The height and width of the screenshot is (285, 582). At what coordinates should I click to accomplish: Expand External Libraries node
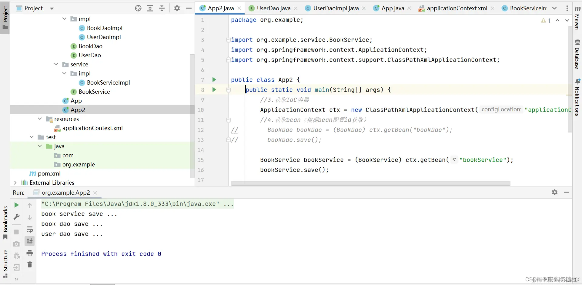pos(15,183)
